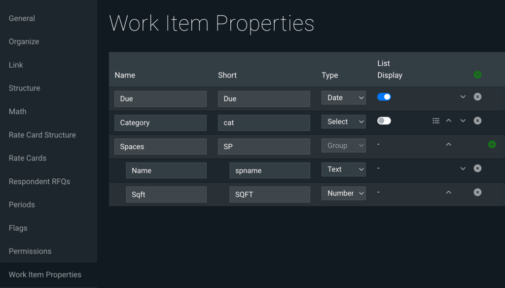This screenshot has width=505, height=288.
Task: Move the Spaces group up
Action: pyautogui.click(x=449, y=144)
